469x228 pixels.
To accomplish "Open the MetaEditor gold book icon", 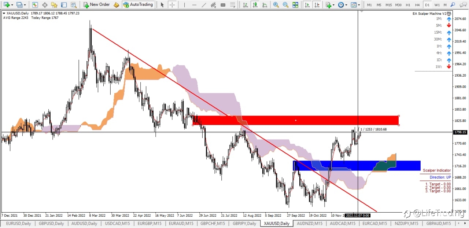I will pyautogui.click(x=116, y=5).
